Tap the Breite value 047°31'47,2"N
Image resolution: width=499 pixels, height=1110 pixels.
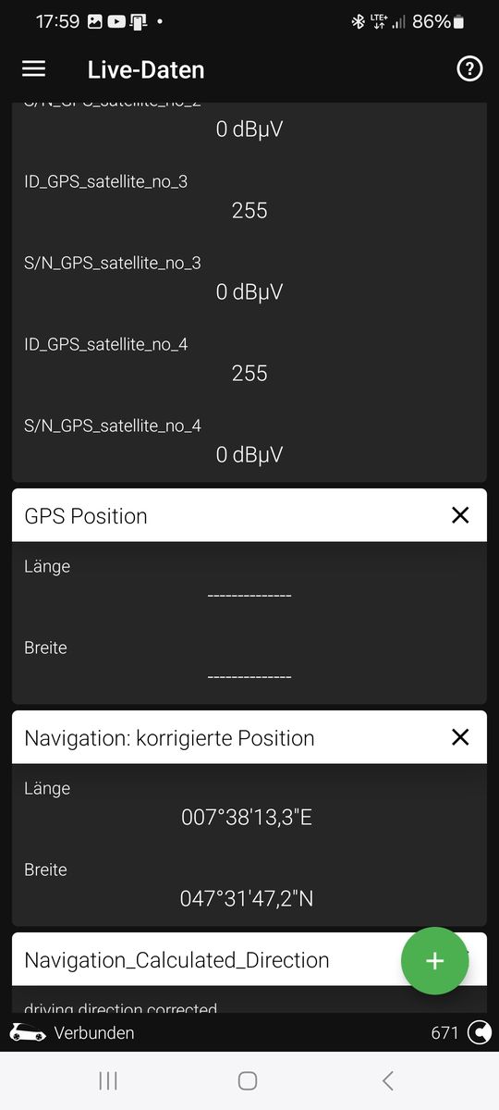[x=247, y=898]
